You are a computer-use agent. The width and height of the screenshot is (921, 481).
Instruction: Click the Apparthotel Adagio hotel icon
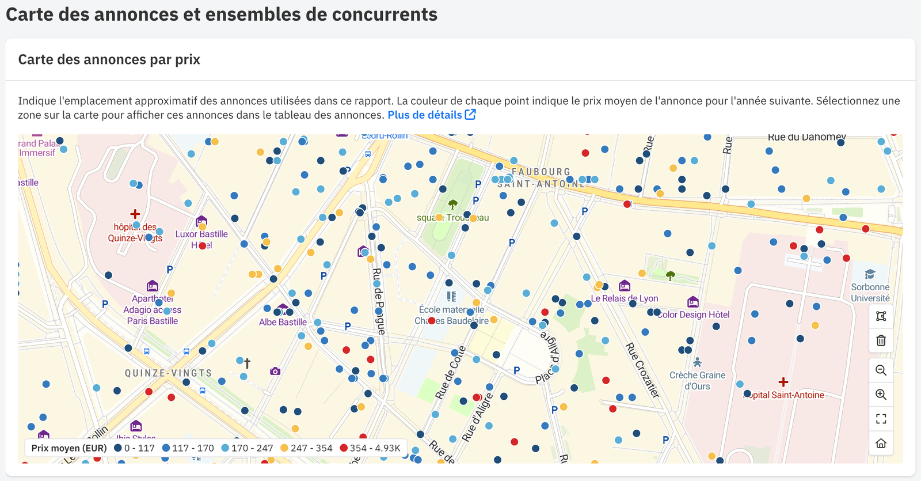click(152, 286)
